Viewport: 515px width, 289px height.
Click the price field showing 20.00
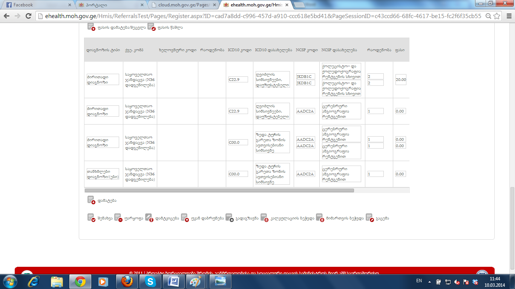401,80
